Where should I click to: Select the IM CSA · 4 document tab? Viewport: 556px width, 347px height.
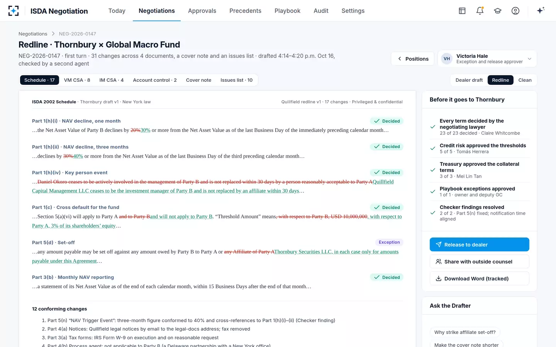point(112,80)
